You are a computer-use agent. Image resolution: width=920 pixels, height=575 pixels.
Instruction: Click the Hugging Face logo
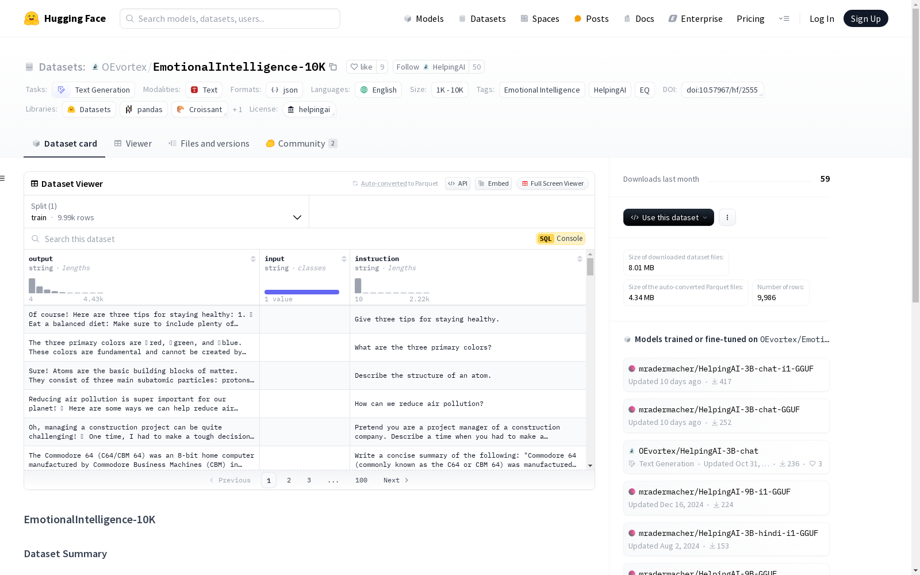[x=65, y=18]
